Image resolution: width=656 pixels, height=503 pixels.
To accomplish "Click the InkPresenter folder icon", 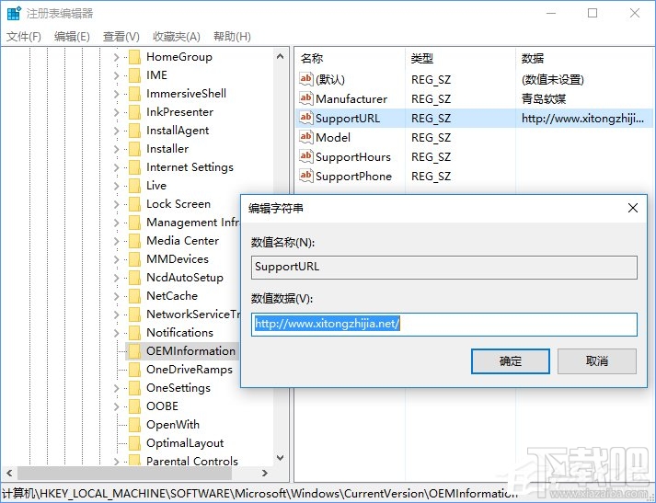I will (134, 112).
